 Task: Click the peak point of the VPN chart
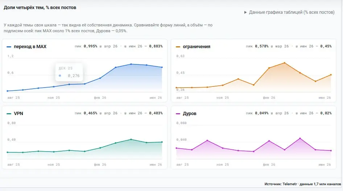131,139
